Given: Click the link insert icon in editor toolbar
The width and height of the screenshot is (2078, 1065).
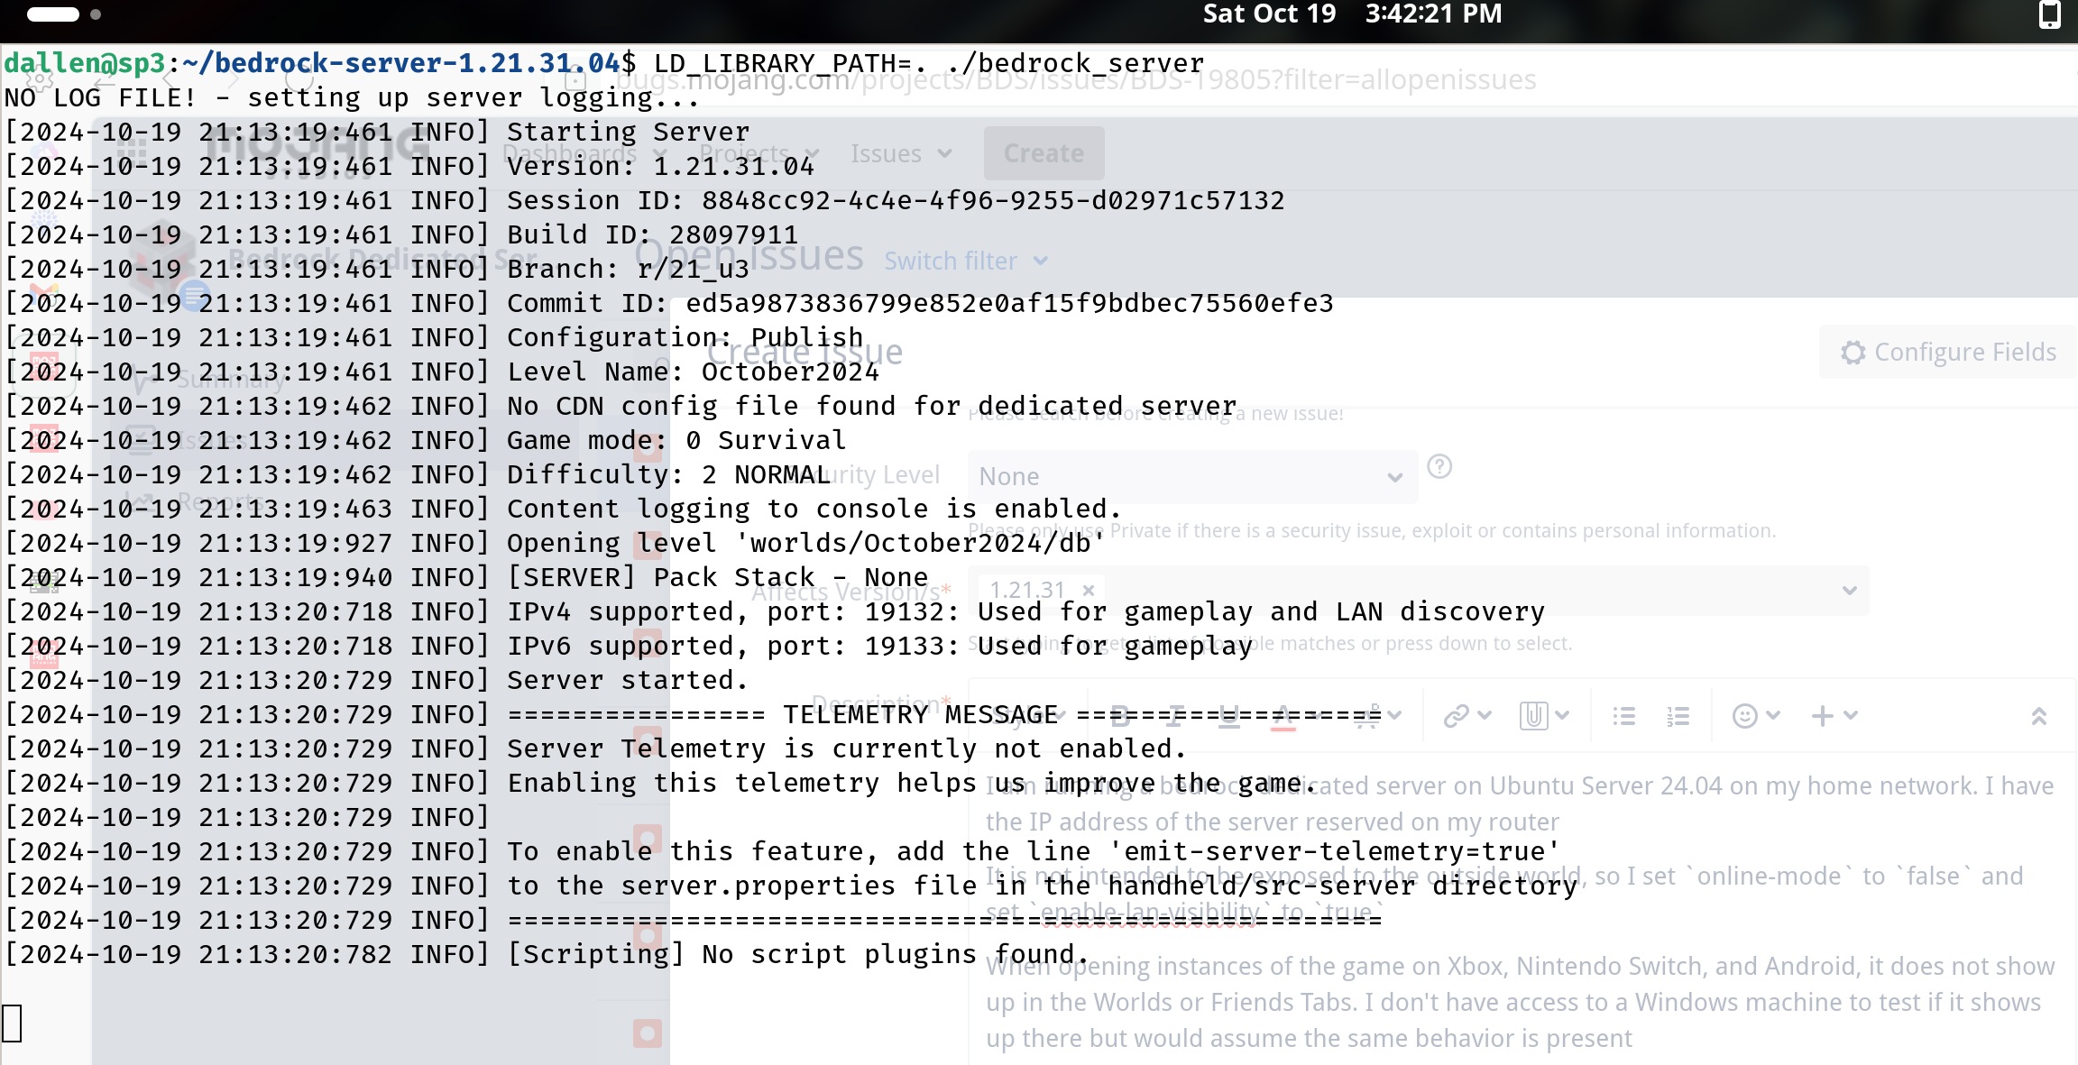Looking at the screenshot, I should (1457, 716).
